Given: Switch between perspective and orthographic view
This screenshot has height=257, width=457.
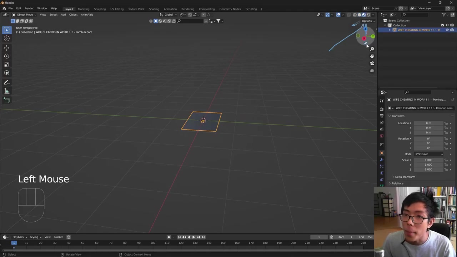Looking at the screenshot, I should point(372,71).
